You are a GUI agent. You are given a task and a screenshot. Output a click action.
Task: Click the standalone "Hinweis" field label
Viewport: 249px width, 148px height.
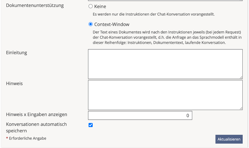pos(14,83)
